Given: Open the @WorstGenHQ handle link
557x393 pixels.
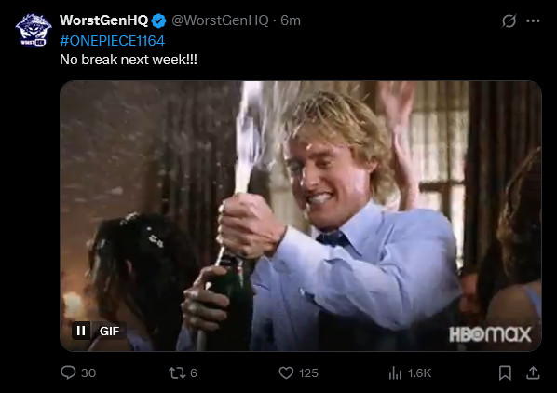Looking at the screenshot, I should tap(220, 20).
